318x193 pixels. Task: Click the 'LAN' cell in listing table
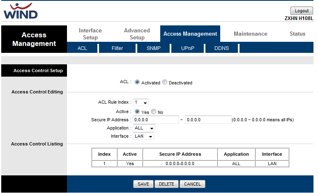(272, 163)
